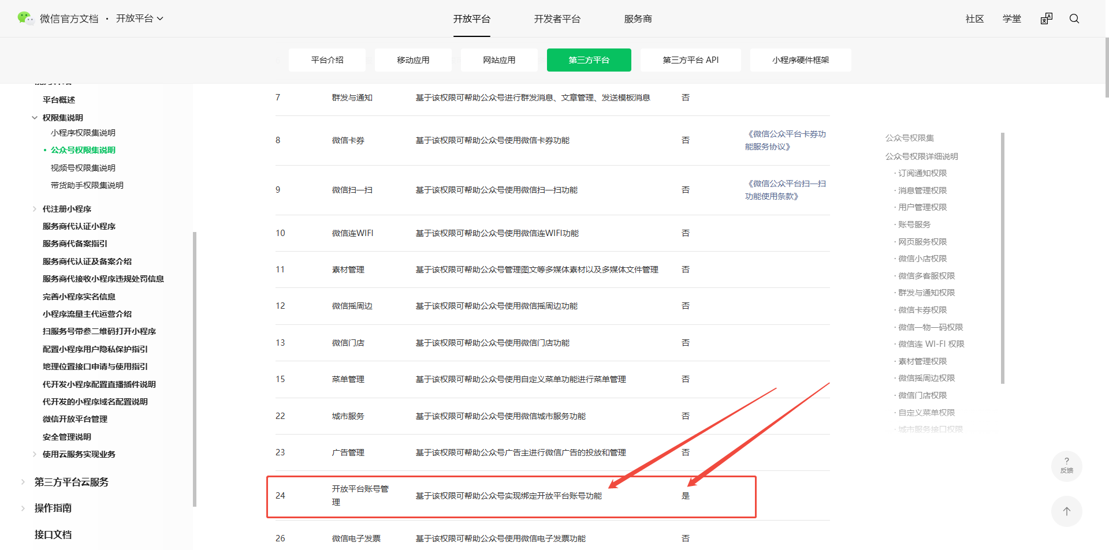Open the 学堂 link
The height and width of the screenshot is (550, 1109).
click(1012, 19)
